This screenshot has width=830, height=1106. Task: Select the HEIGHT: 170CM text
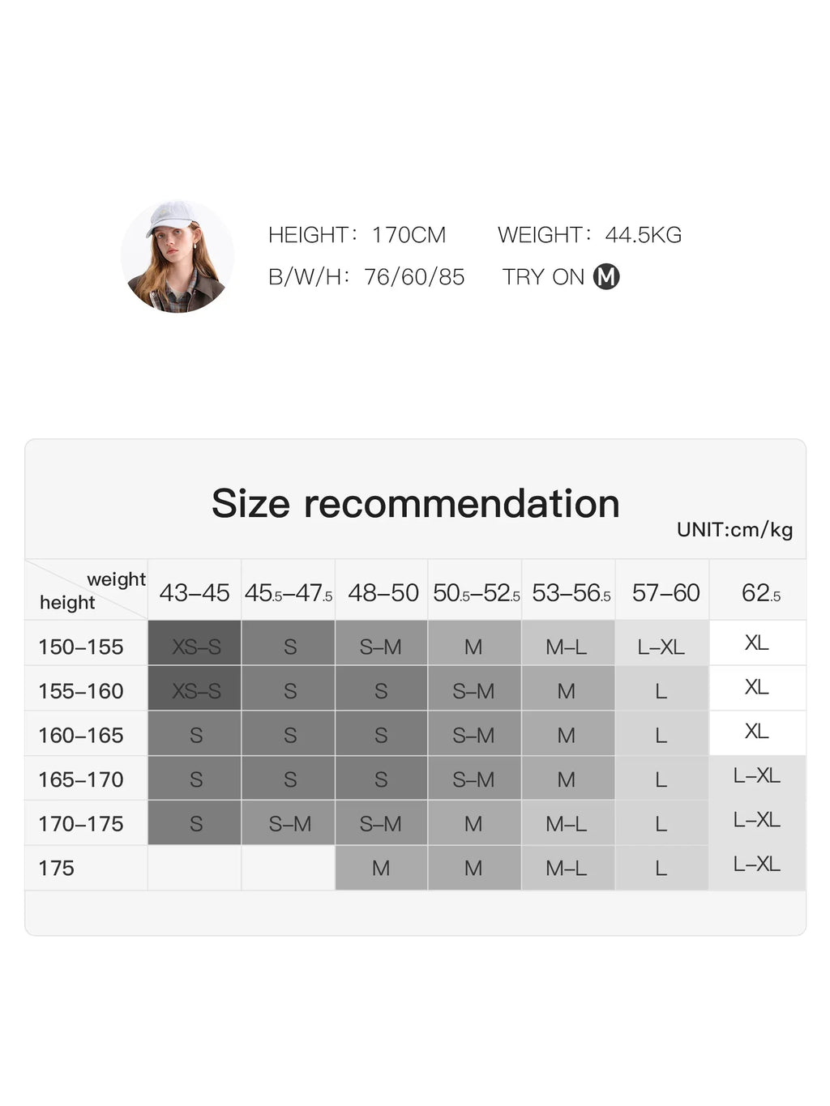pos(357,235)
